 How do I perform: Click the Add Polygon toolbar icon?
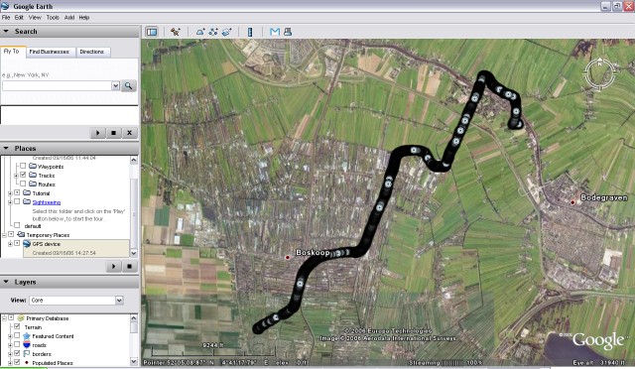point(200,32)
